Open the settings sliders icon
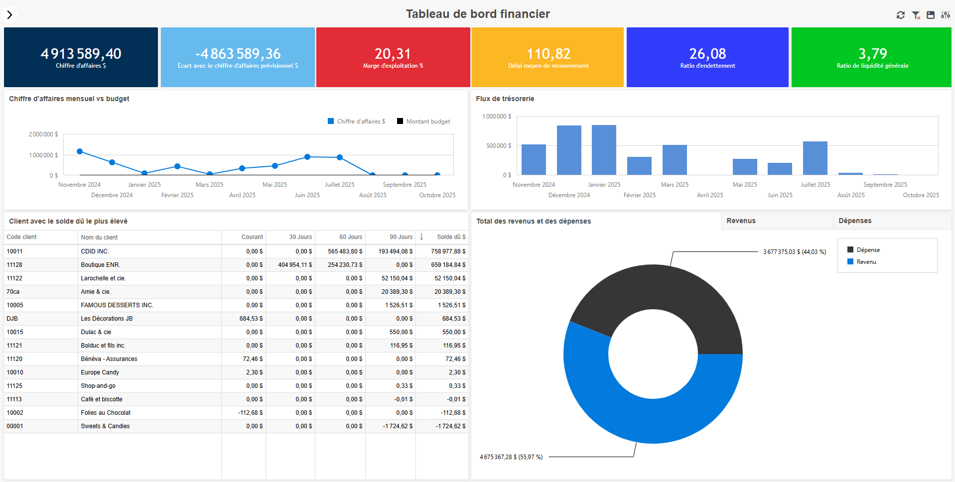The image size is (955, 482). (x=945, y=15)
